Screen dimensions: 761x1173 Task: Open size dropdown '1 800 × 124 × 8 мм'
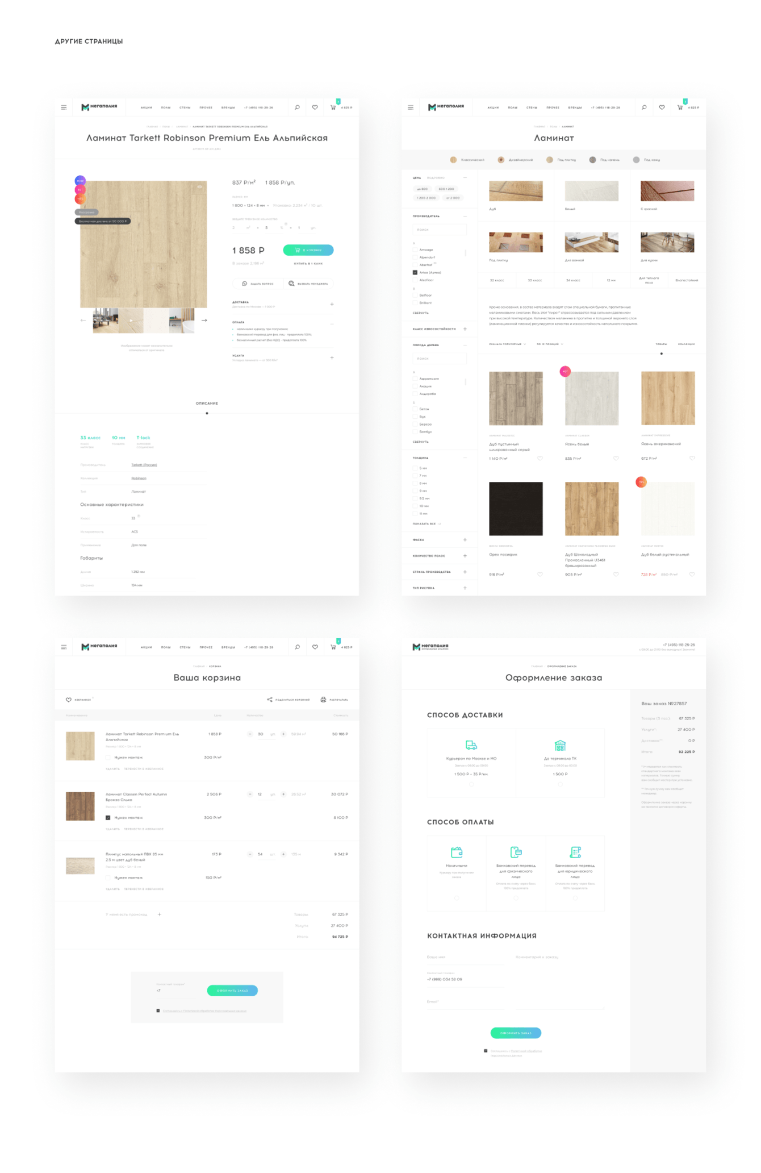click(x=250, y=205)
